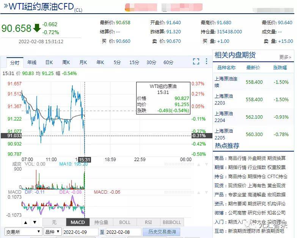Open the 黄金现货 link
This screenshot has height=238, width=297.
tap(277, 186)
